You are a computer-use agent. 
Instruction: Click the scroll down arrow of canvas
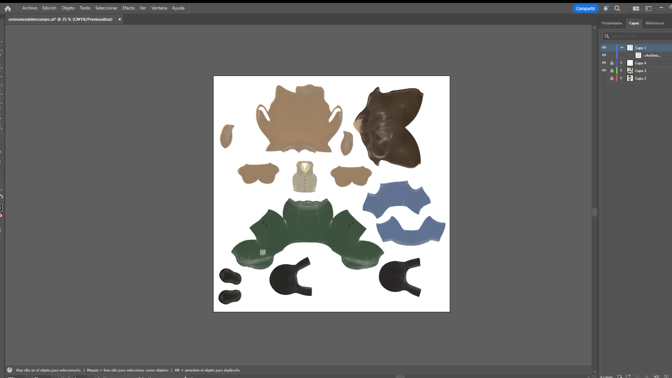pos(594,372)
